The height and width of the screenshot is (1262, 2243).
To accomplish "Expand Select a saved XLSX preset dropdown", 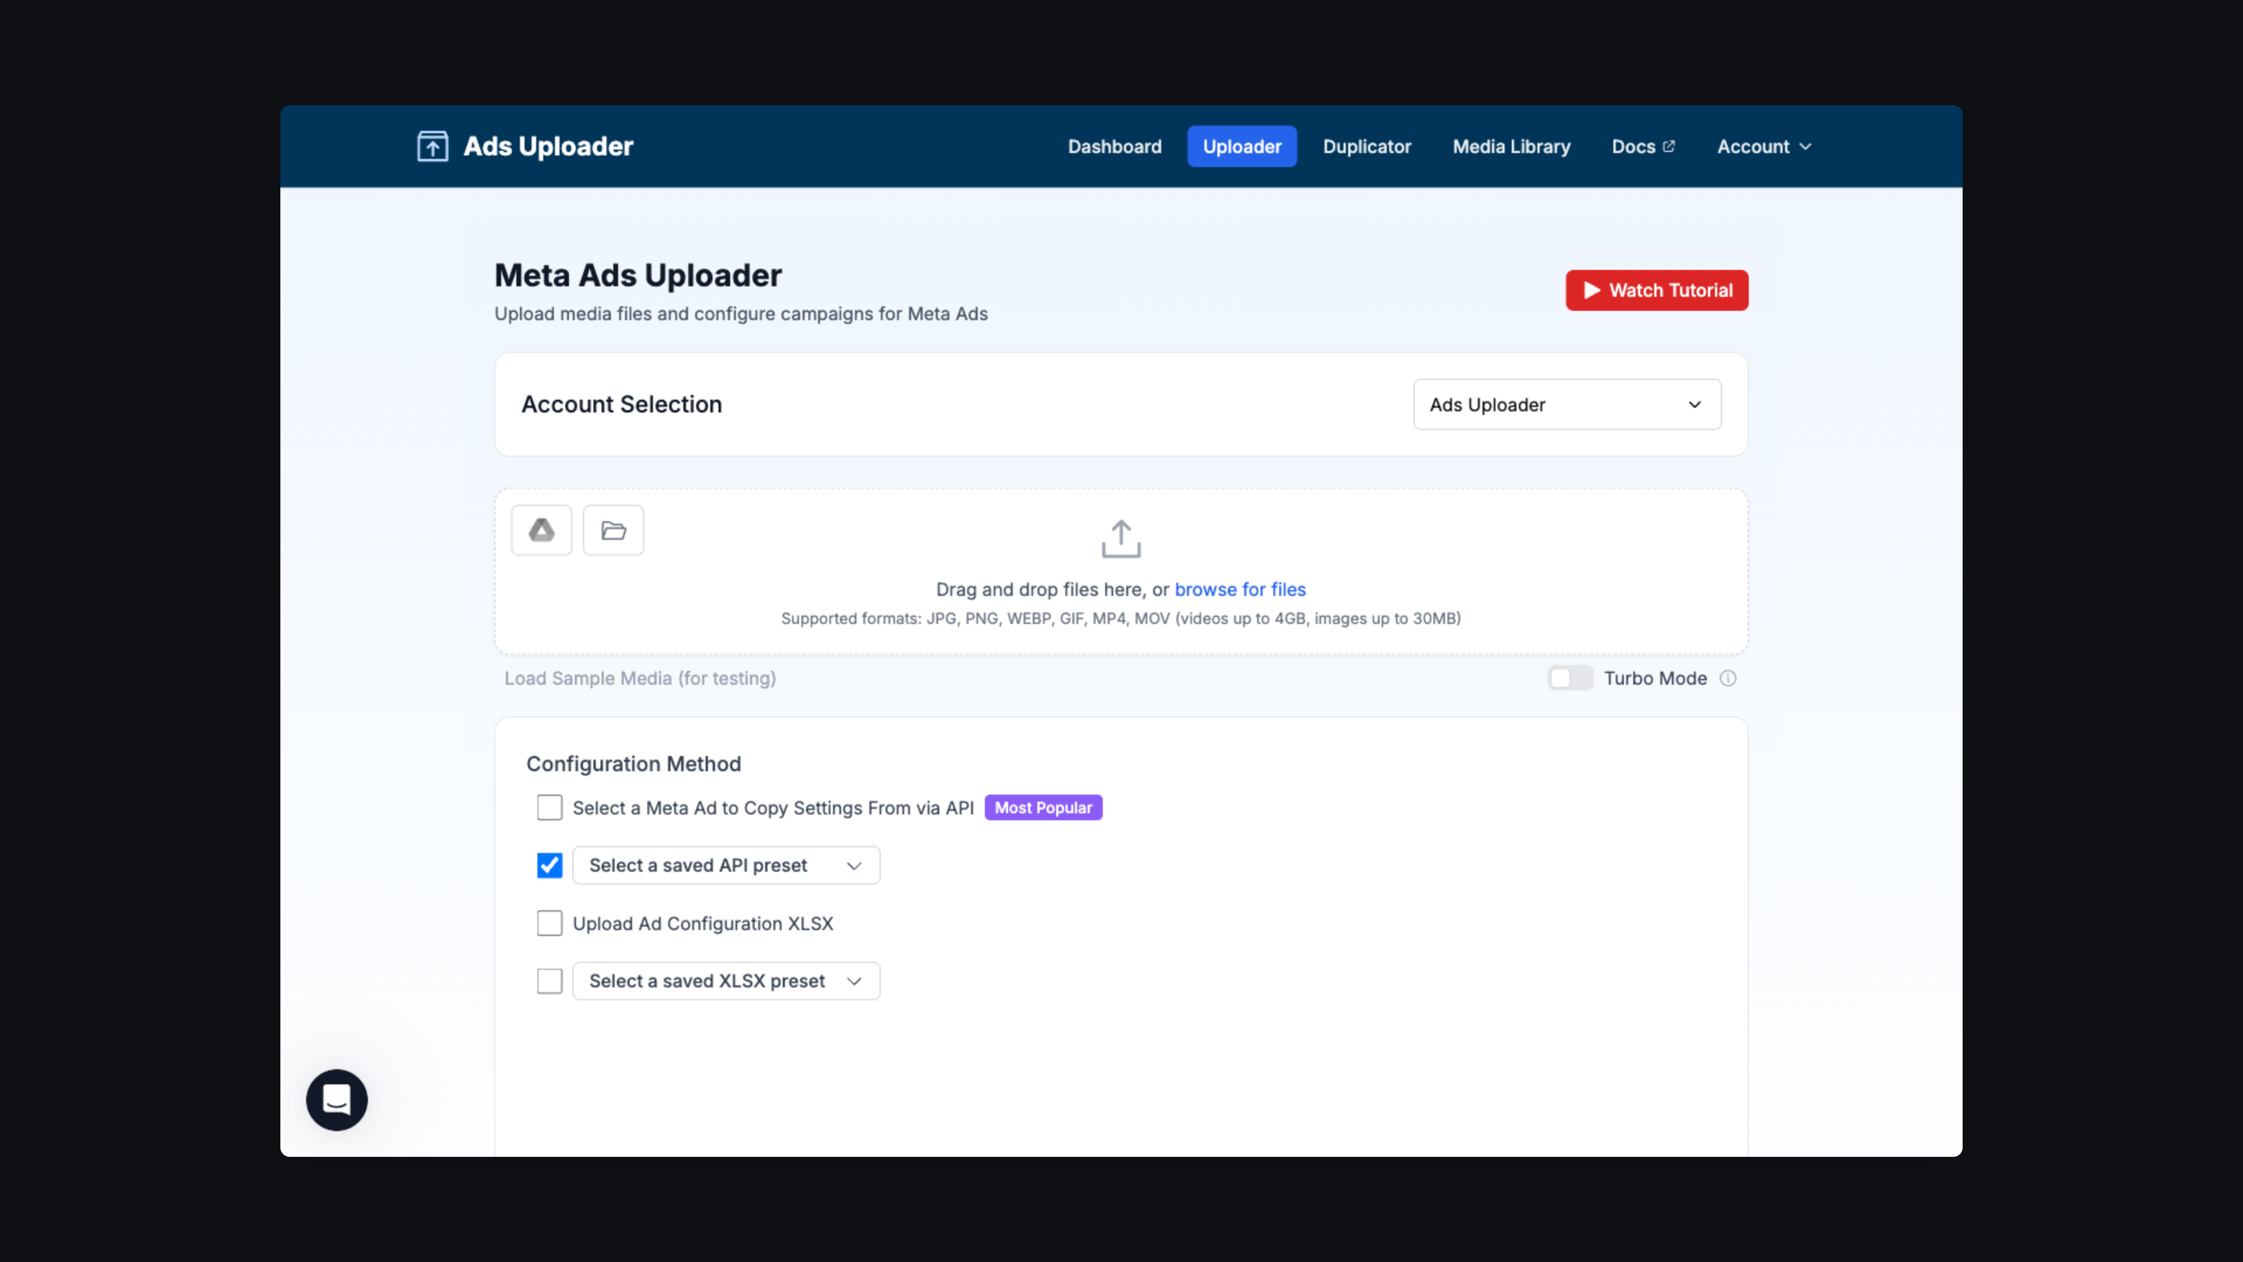I will pyautogui.click(x=726, y=982).
